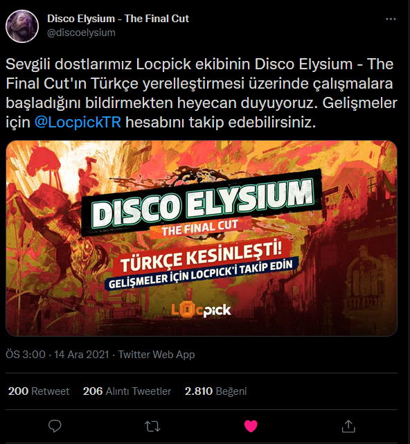This screenshot has height=444, width=410.
Task: Click the TÜRKÇE KESİNLEŞTİ! red banner
Action: [202, 258]
